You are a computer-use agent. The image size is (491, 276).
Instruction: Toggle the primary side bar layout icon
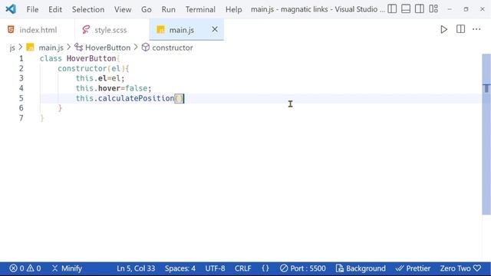coord(392,9)
